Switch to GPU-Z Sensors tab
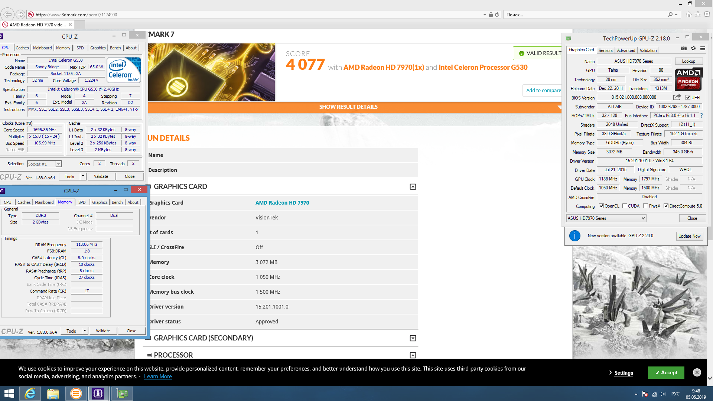Screen dimensions: 713x401 pos(605,50)
